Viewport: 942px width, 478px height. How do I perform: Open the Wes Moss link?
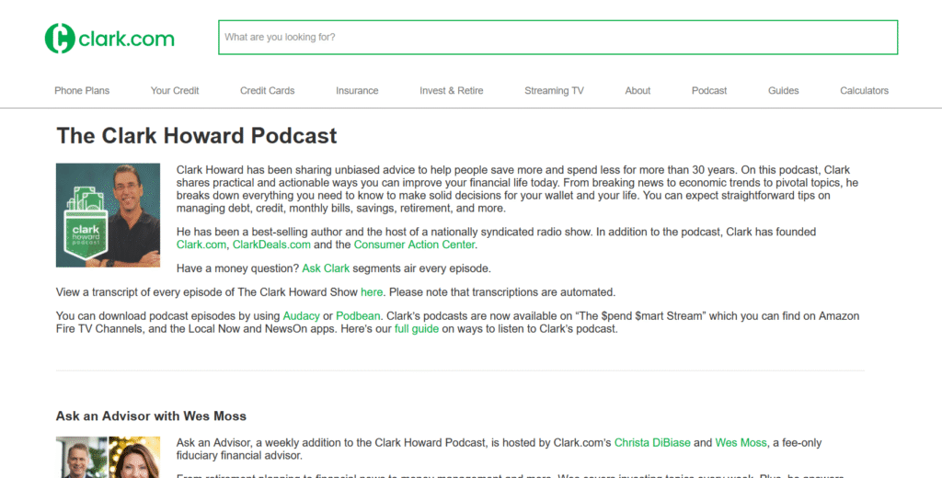point(741,442)
